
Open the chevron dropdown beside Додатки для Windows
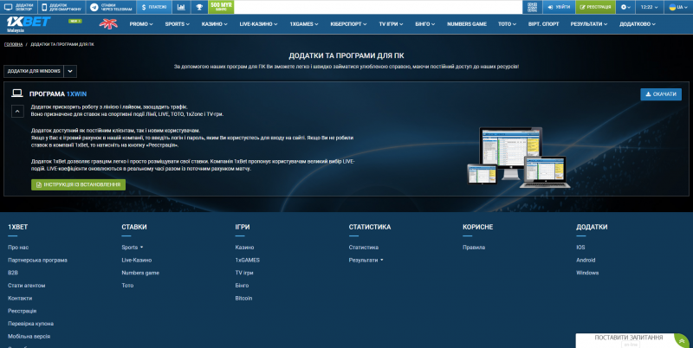tap(70, 71)
